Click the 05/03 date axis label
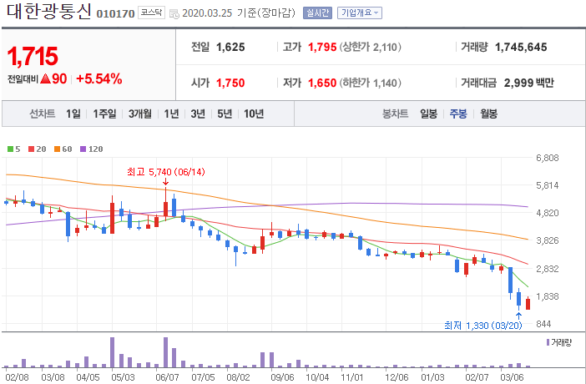 click(123, 376)
